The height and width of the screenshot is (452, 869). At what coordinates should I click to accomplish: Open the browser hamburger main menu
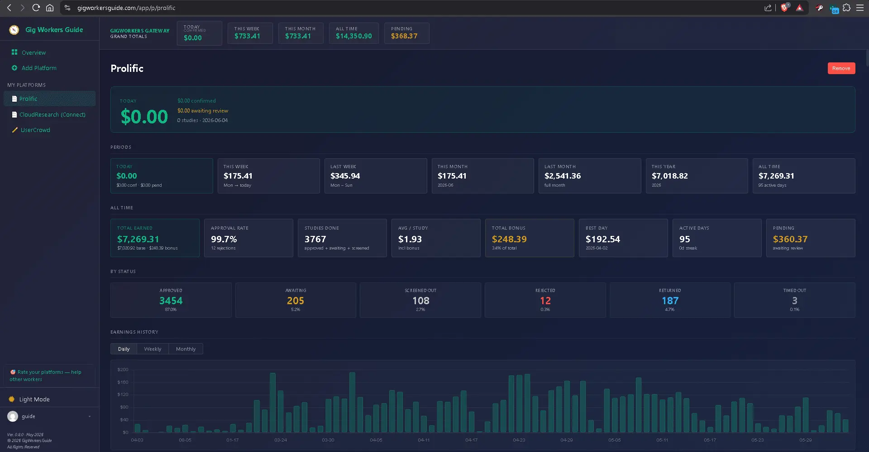click(860, 8)
